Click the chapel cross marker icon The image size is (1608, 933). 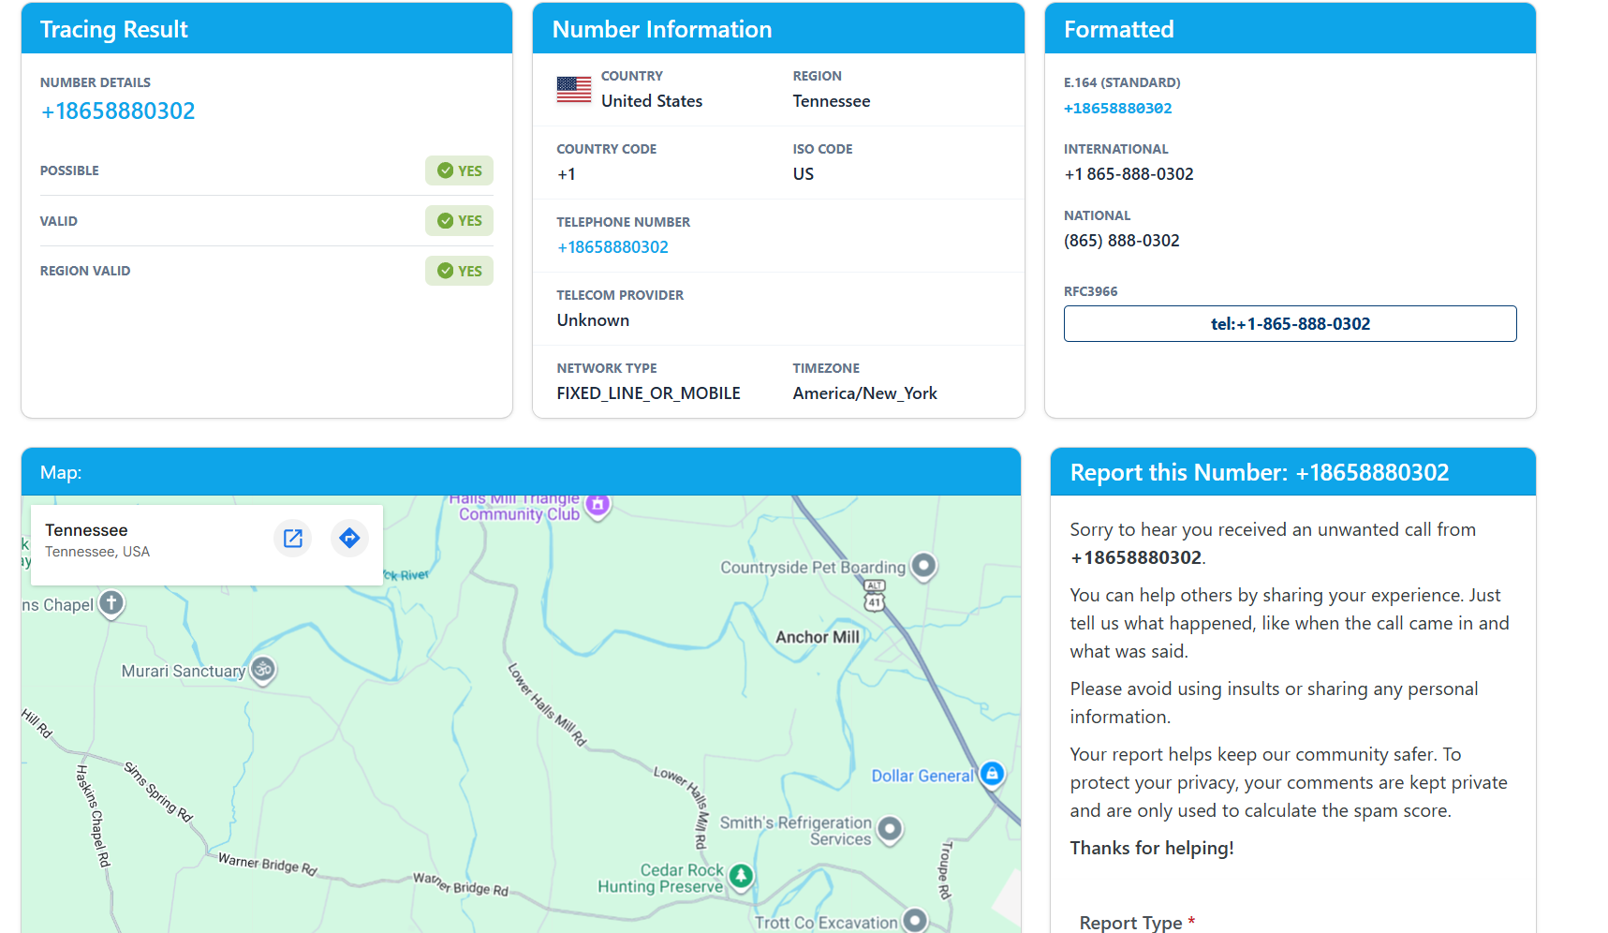tap(111, 602)
